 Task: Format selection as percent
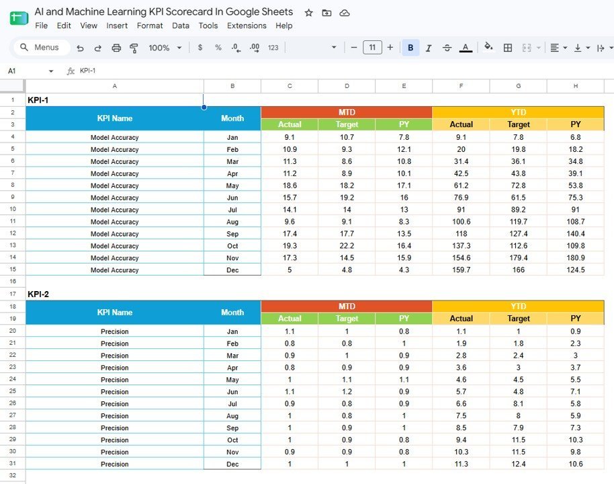point(218,48)
